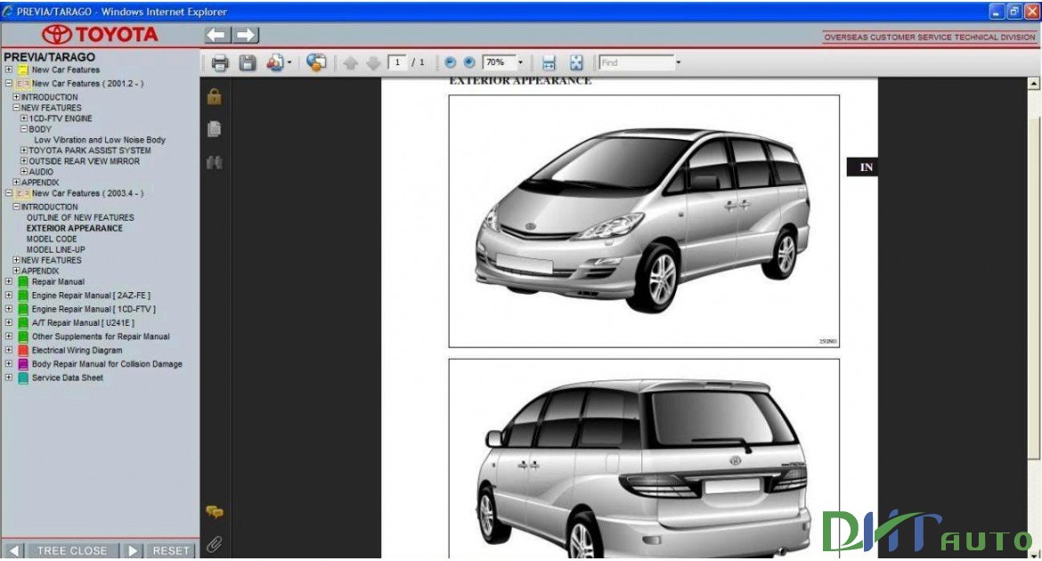The height and width of the screenshot is (561, 1042).
Task: Click the left arrow button beside TREE CLOSE
Action: point(13,550)
